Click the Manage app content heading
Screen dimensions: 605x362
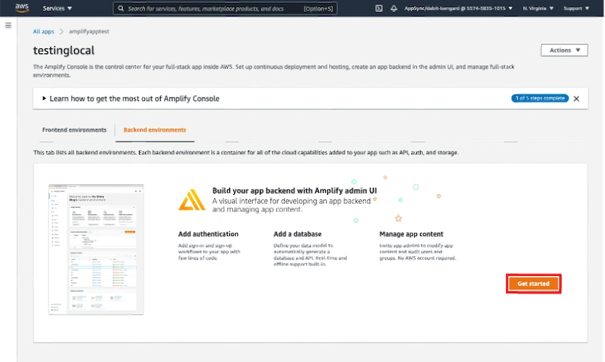411,234
